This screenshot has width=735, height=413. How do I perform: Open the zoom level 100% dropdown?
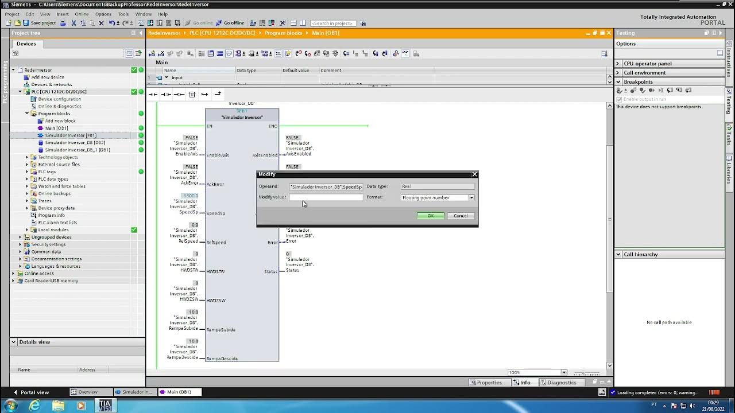[x=564, y=372]
